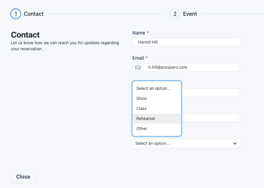Choose Other from the dropdown list
264x188 pixels.
click(x=157, y=129)
